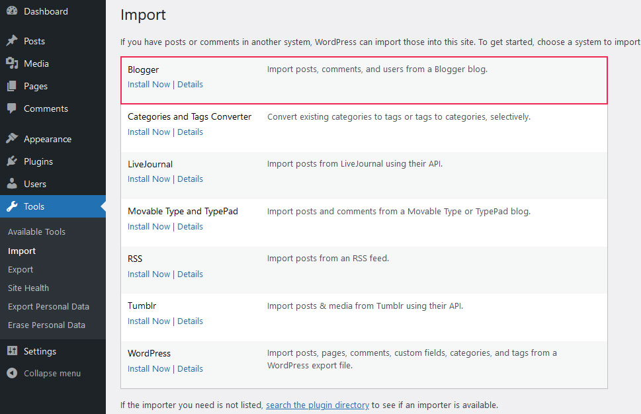Screen dimensions: 641x414
Task: Open the Export submenu item
Action: 21,270
